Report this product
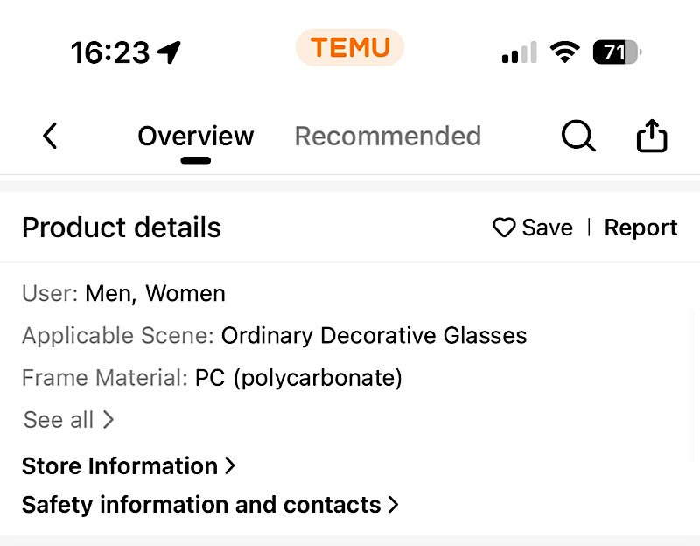700x546 pixels. tap(640, 227)
